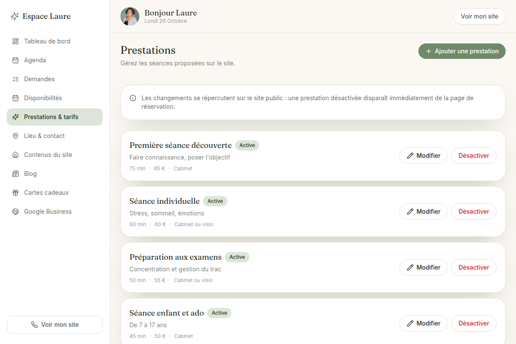Click the pencil icon for Première séance découverte
The image size is (516, 344).
click(410, 156)
